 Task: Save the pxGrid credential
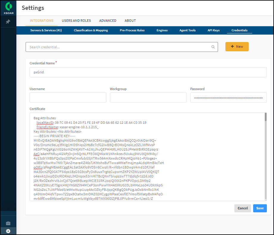[x=260, y=208]
